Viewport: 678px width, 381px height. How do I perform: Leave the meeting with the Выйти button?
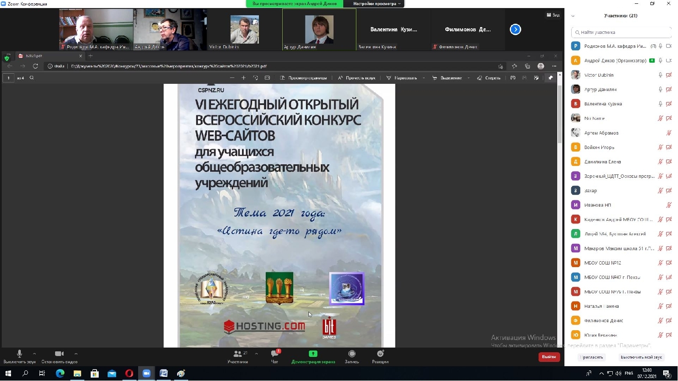click(x=549, y=357)
